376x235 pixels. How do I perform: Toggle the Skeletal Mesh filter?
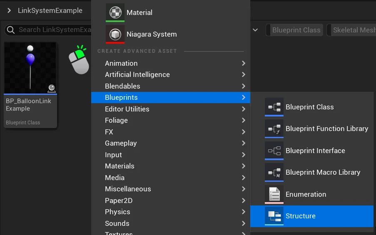tap(353, 30)
